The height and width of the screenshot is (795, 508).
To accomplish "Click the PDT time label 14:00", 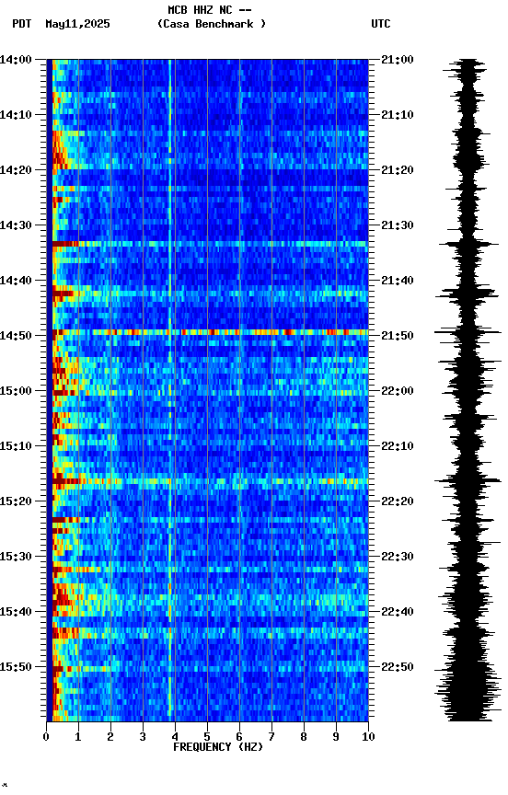I will coord(16,60).
